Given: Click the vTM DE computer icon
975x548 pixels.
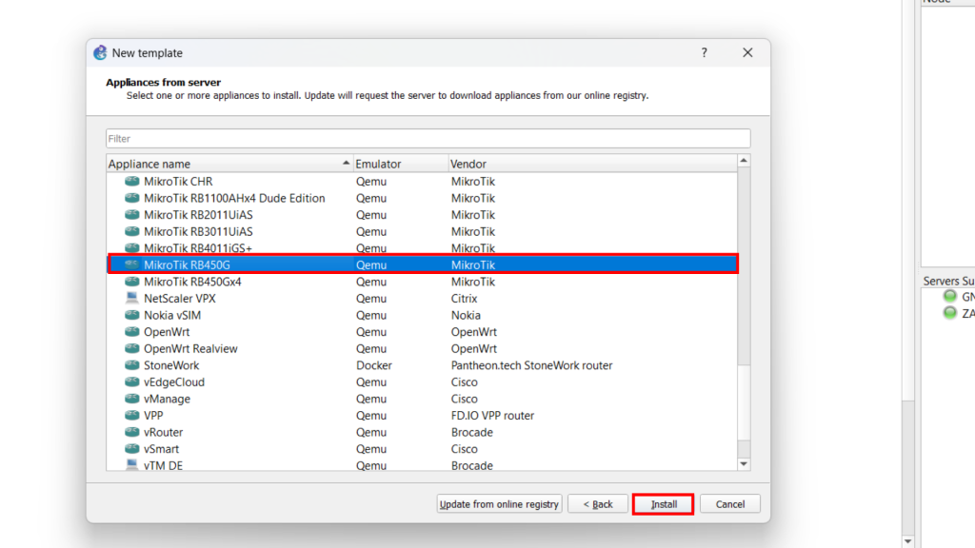Looking at the screenshot, I should [132, 465].
